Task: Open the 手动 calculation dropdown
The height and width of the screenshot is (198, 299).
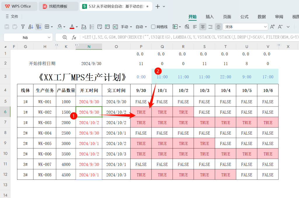Action: pyautogui.click(x=126, y=27)
